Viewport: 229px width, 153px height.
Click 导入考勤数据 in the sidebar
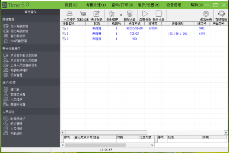click(19, 26)
